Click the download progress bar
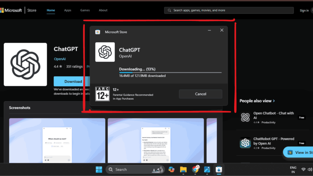 pos(170,72)
